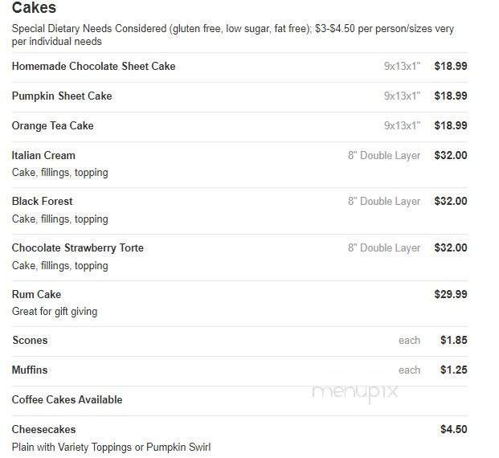Click the Cakes section heading

34,7
